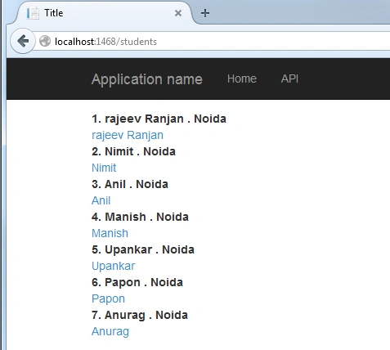Viewport: 390px width, 350px height.
Task: Click the page icon on Title tab
Action: pyautogui.click(x=33, y=13)
